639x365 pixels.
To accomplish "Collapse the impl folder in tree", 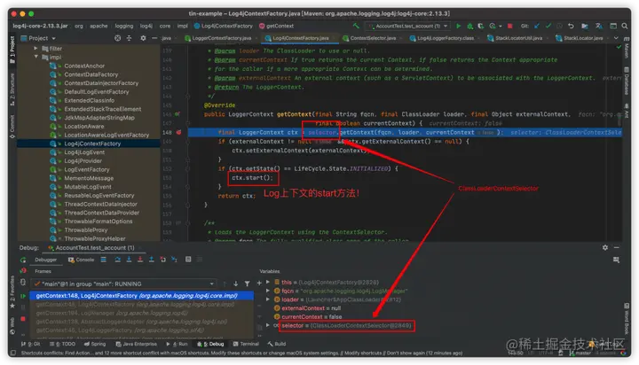I will coord(36,57).
